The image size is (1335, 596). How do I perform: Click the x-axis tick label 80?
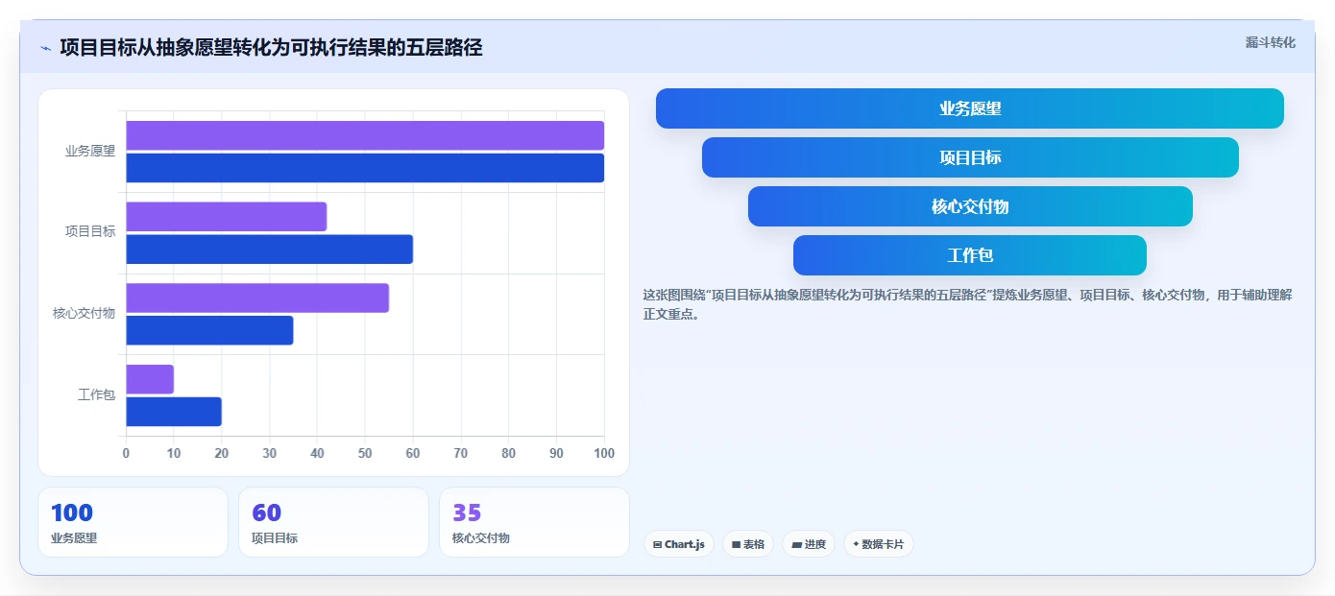click(509, 453)
